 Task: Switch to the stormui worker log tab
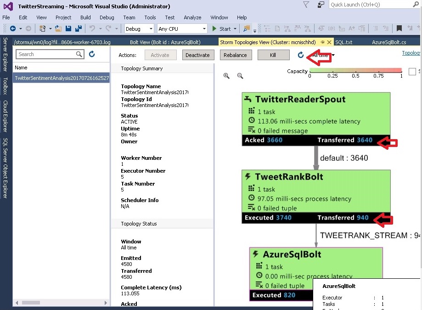tap(62, 42)
